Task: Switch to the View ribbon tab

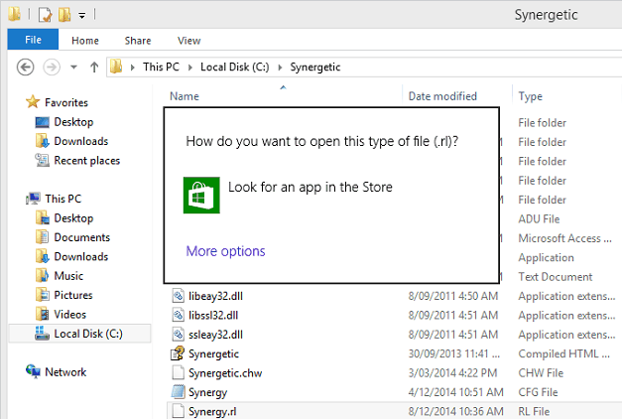Action: (189, 41)
